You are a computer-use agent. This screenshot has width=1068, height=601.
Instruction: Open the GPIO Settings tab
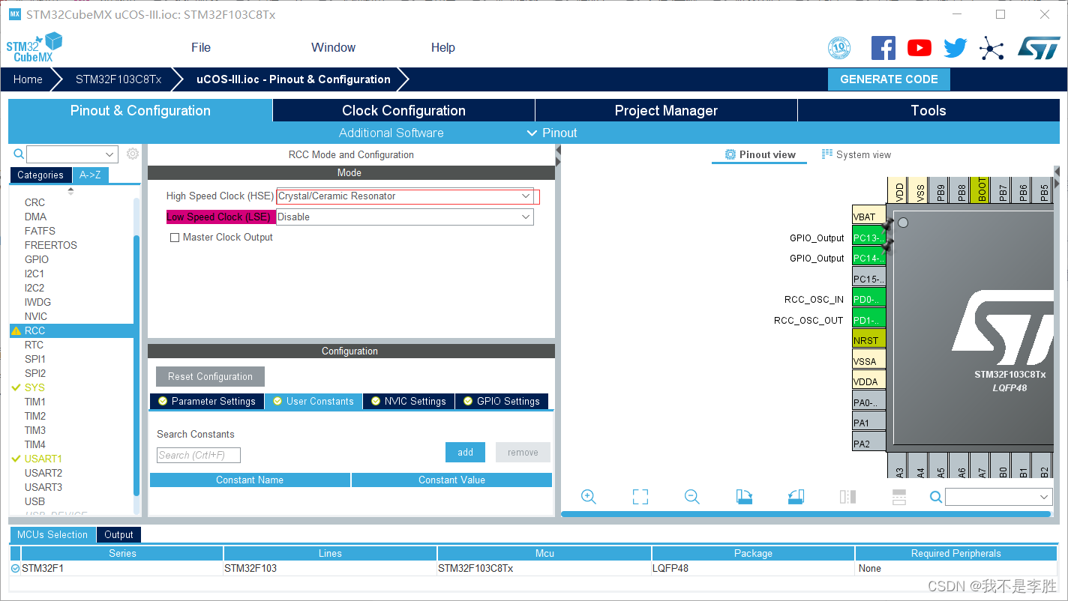tap(501, 402)
